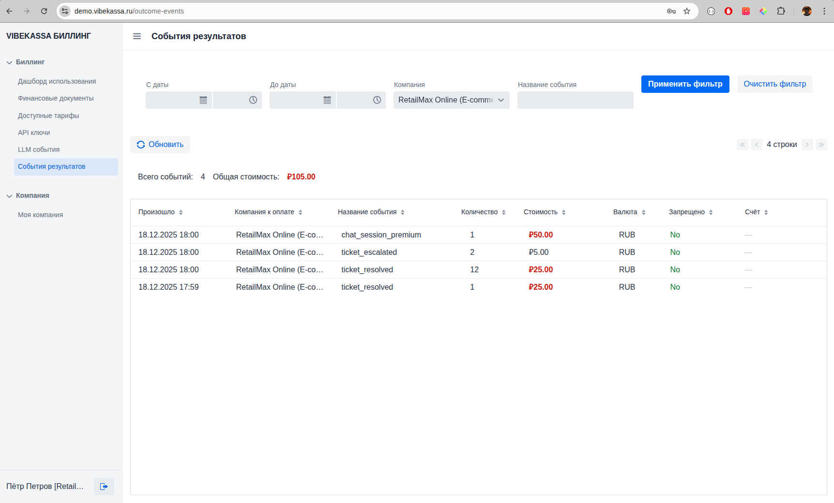Image resolution: width=834 pixels, height=503 pixels.
Task: Click Применить фильтр button
Action: pos(685,84)
